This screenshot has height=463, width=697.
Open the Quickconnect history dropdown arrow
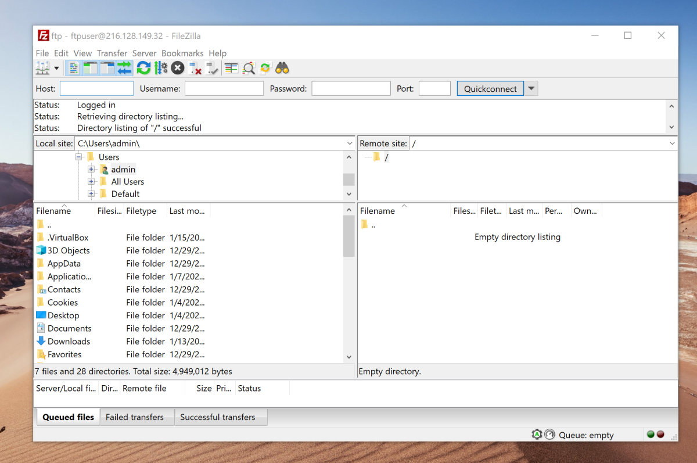(531, 89)
